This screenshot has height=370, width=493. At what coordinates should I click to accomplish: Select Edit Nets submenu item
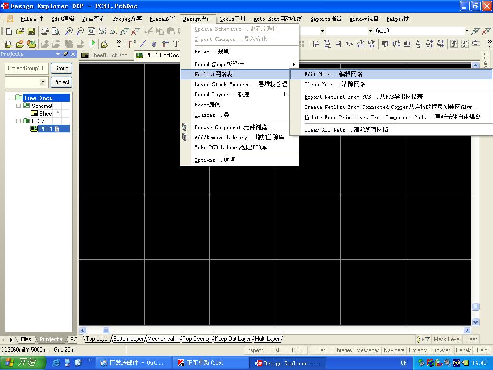391,74
